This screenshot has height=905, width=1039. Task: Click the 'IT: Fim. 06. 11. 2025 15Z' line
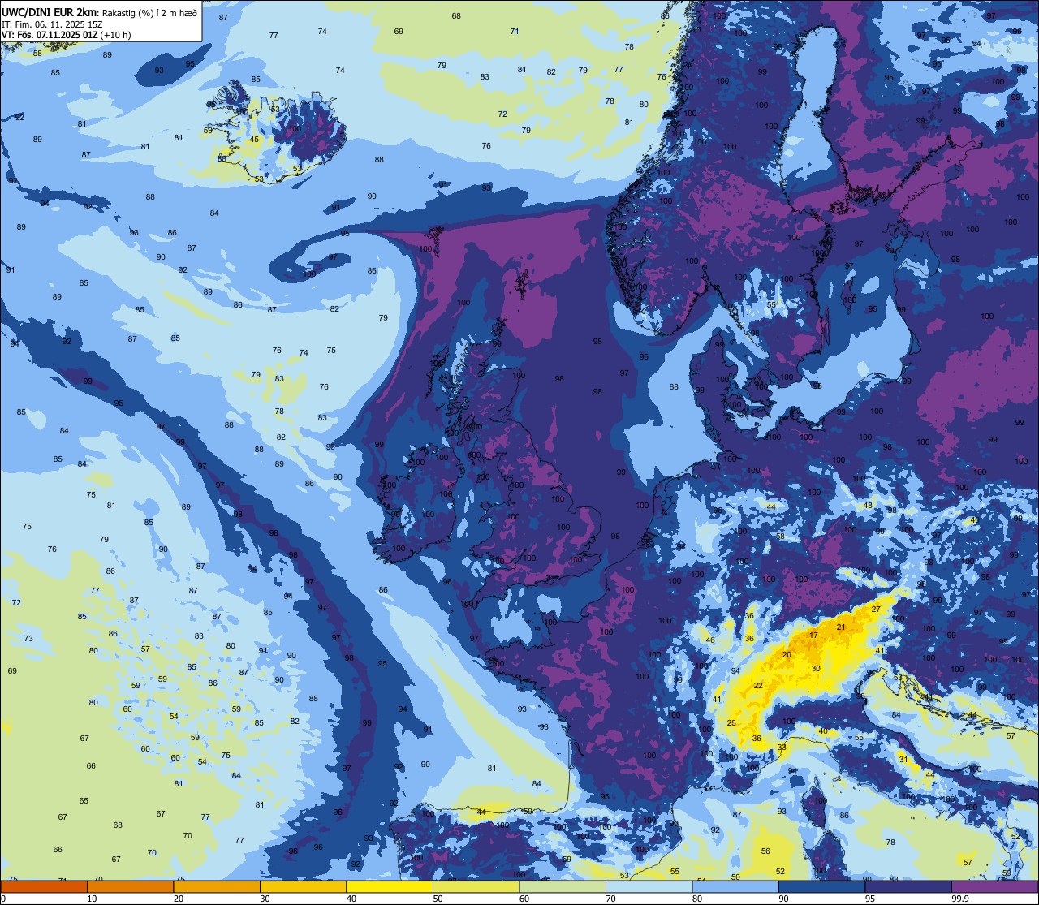(52, 24)
